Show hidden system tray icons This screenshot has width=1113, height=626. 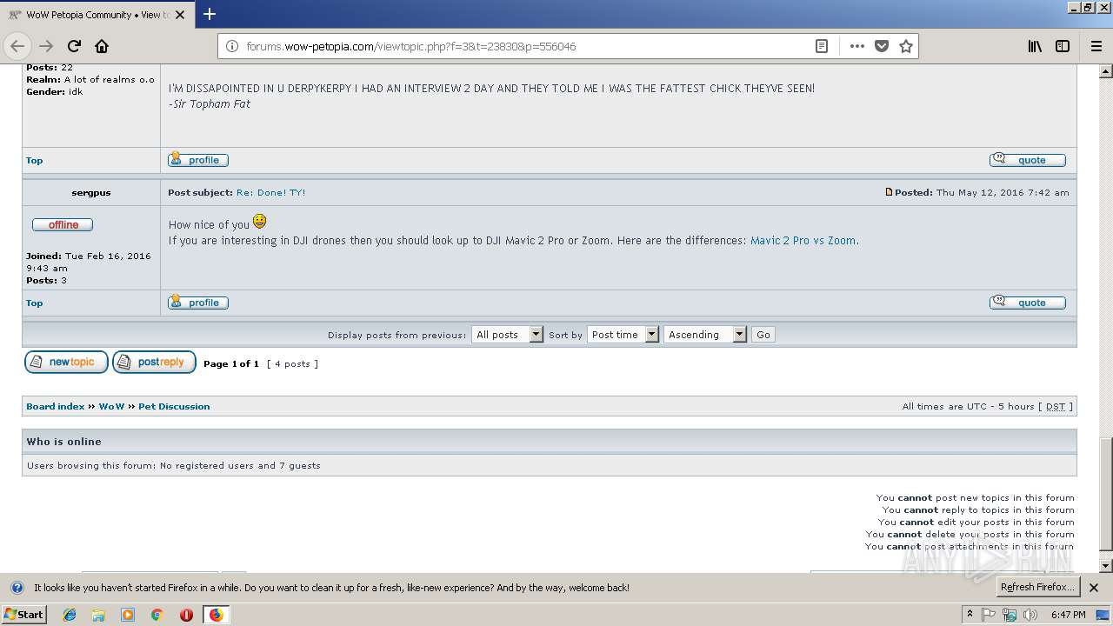coord(970,615)
